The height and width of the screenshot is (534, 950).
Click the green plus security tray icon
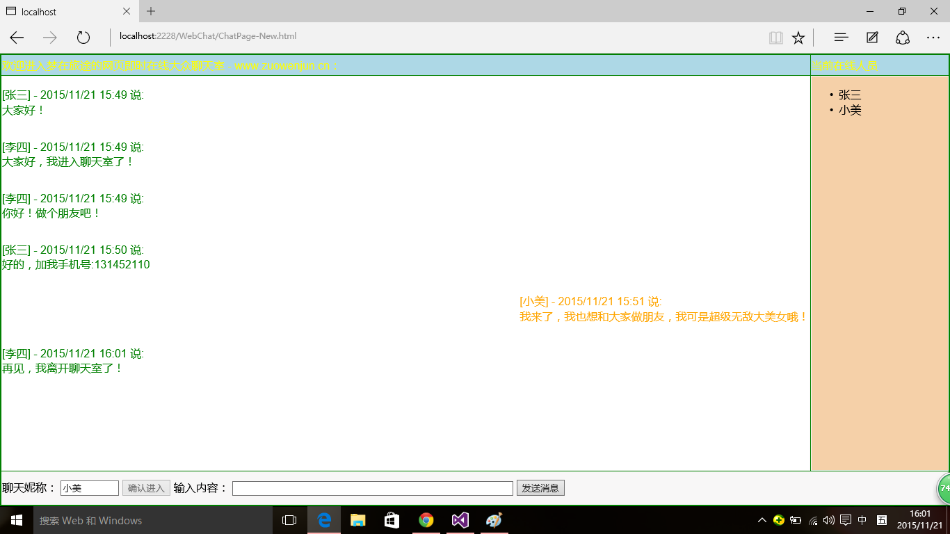pos(779,520)
